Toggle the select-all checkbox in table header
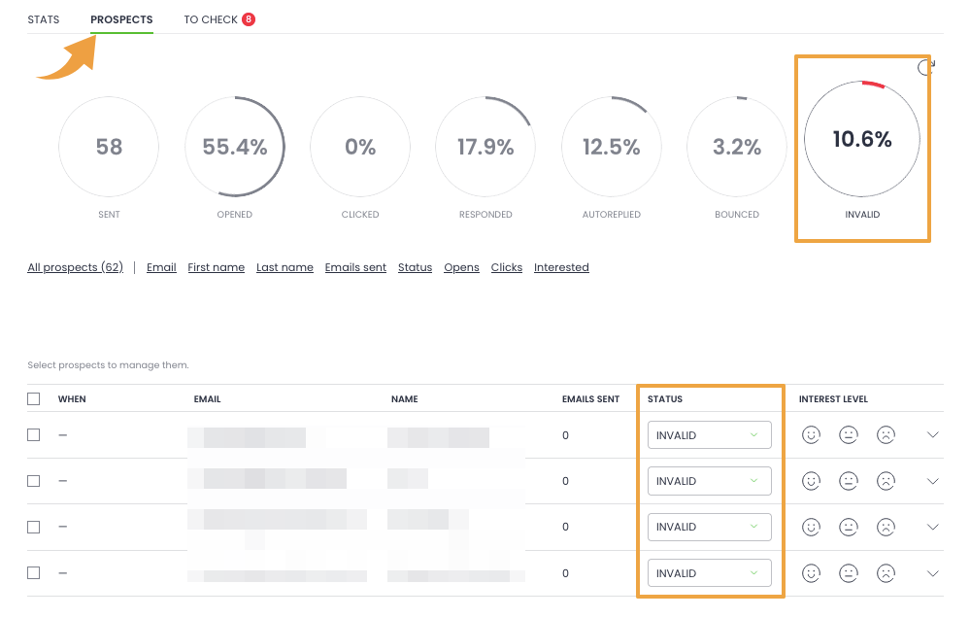970x618 pixels. 34,398
